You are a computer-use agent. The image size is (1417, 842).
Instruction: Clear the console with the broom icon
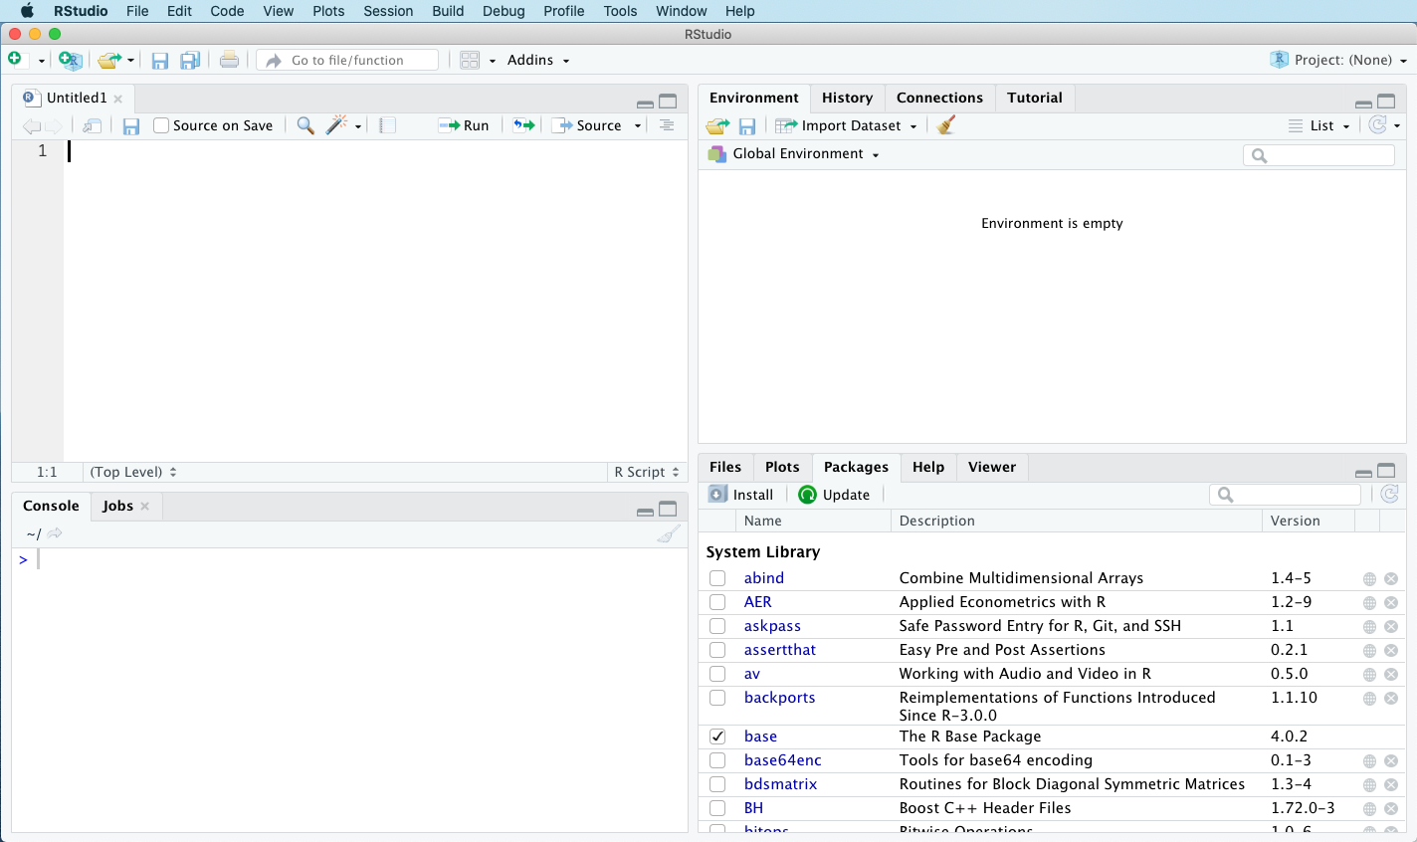pyautogui.click(x=668, y=534)
